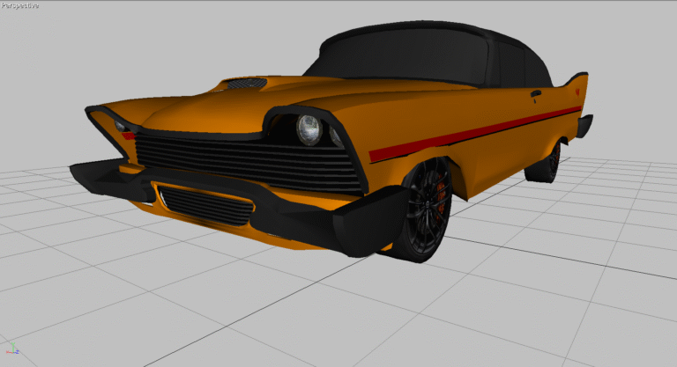Select the rear wheel

pyautogui.click(x=545, y=165)
